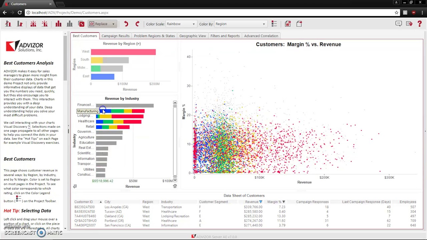The width and height of the screenshot is (427, 240).
Task: Open the Color Scale Rainbow dropdown
Action: [x=181, y=24]
